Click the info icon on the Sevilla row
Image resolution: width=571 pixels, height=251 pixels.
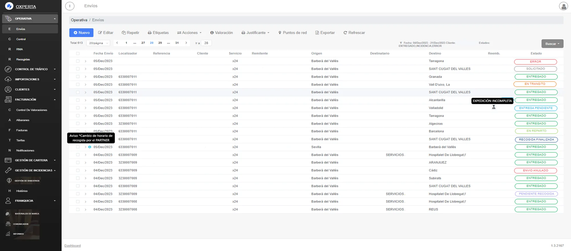[90, 147]
